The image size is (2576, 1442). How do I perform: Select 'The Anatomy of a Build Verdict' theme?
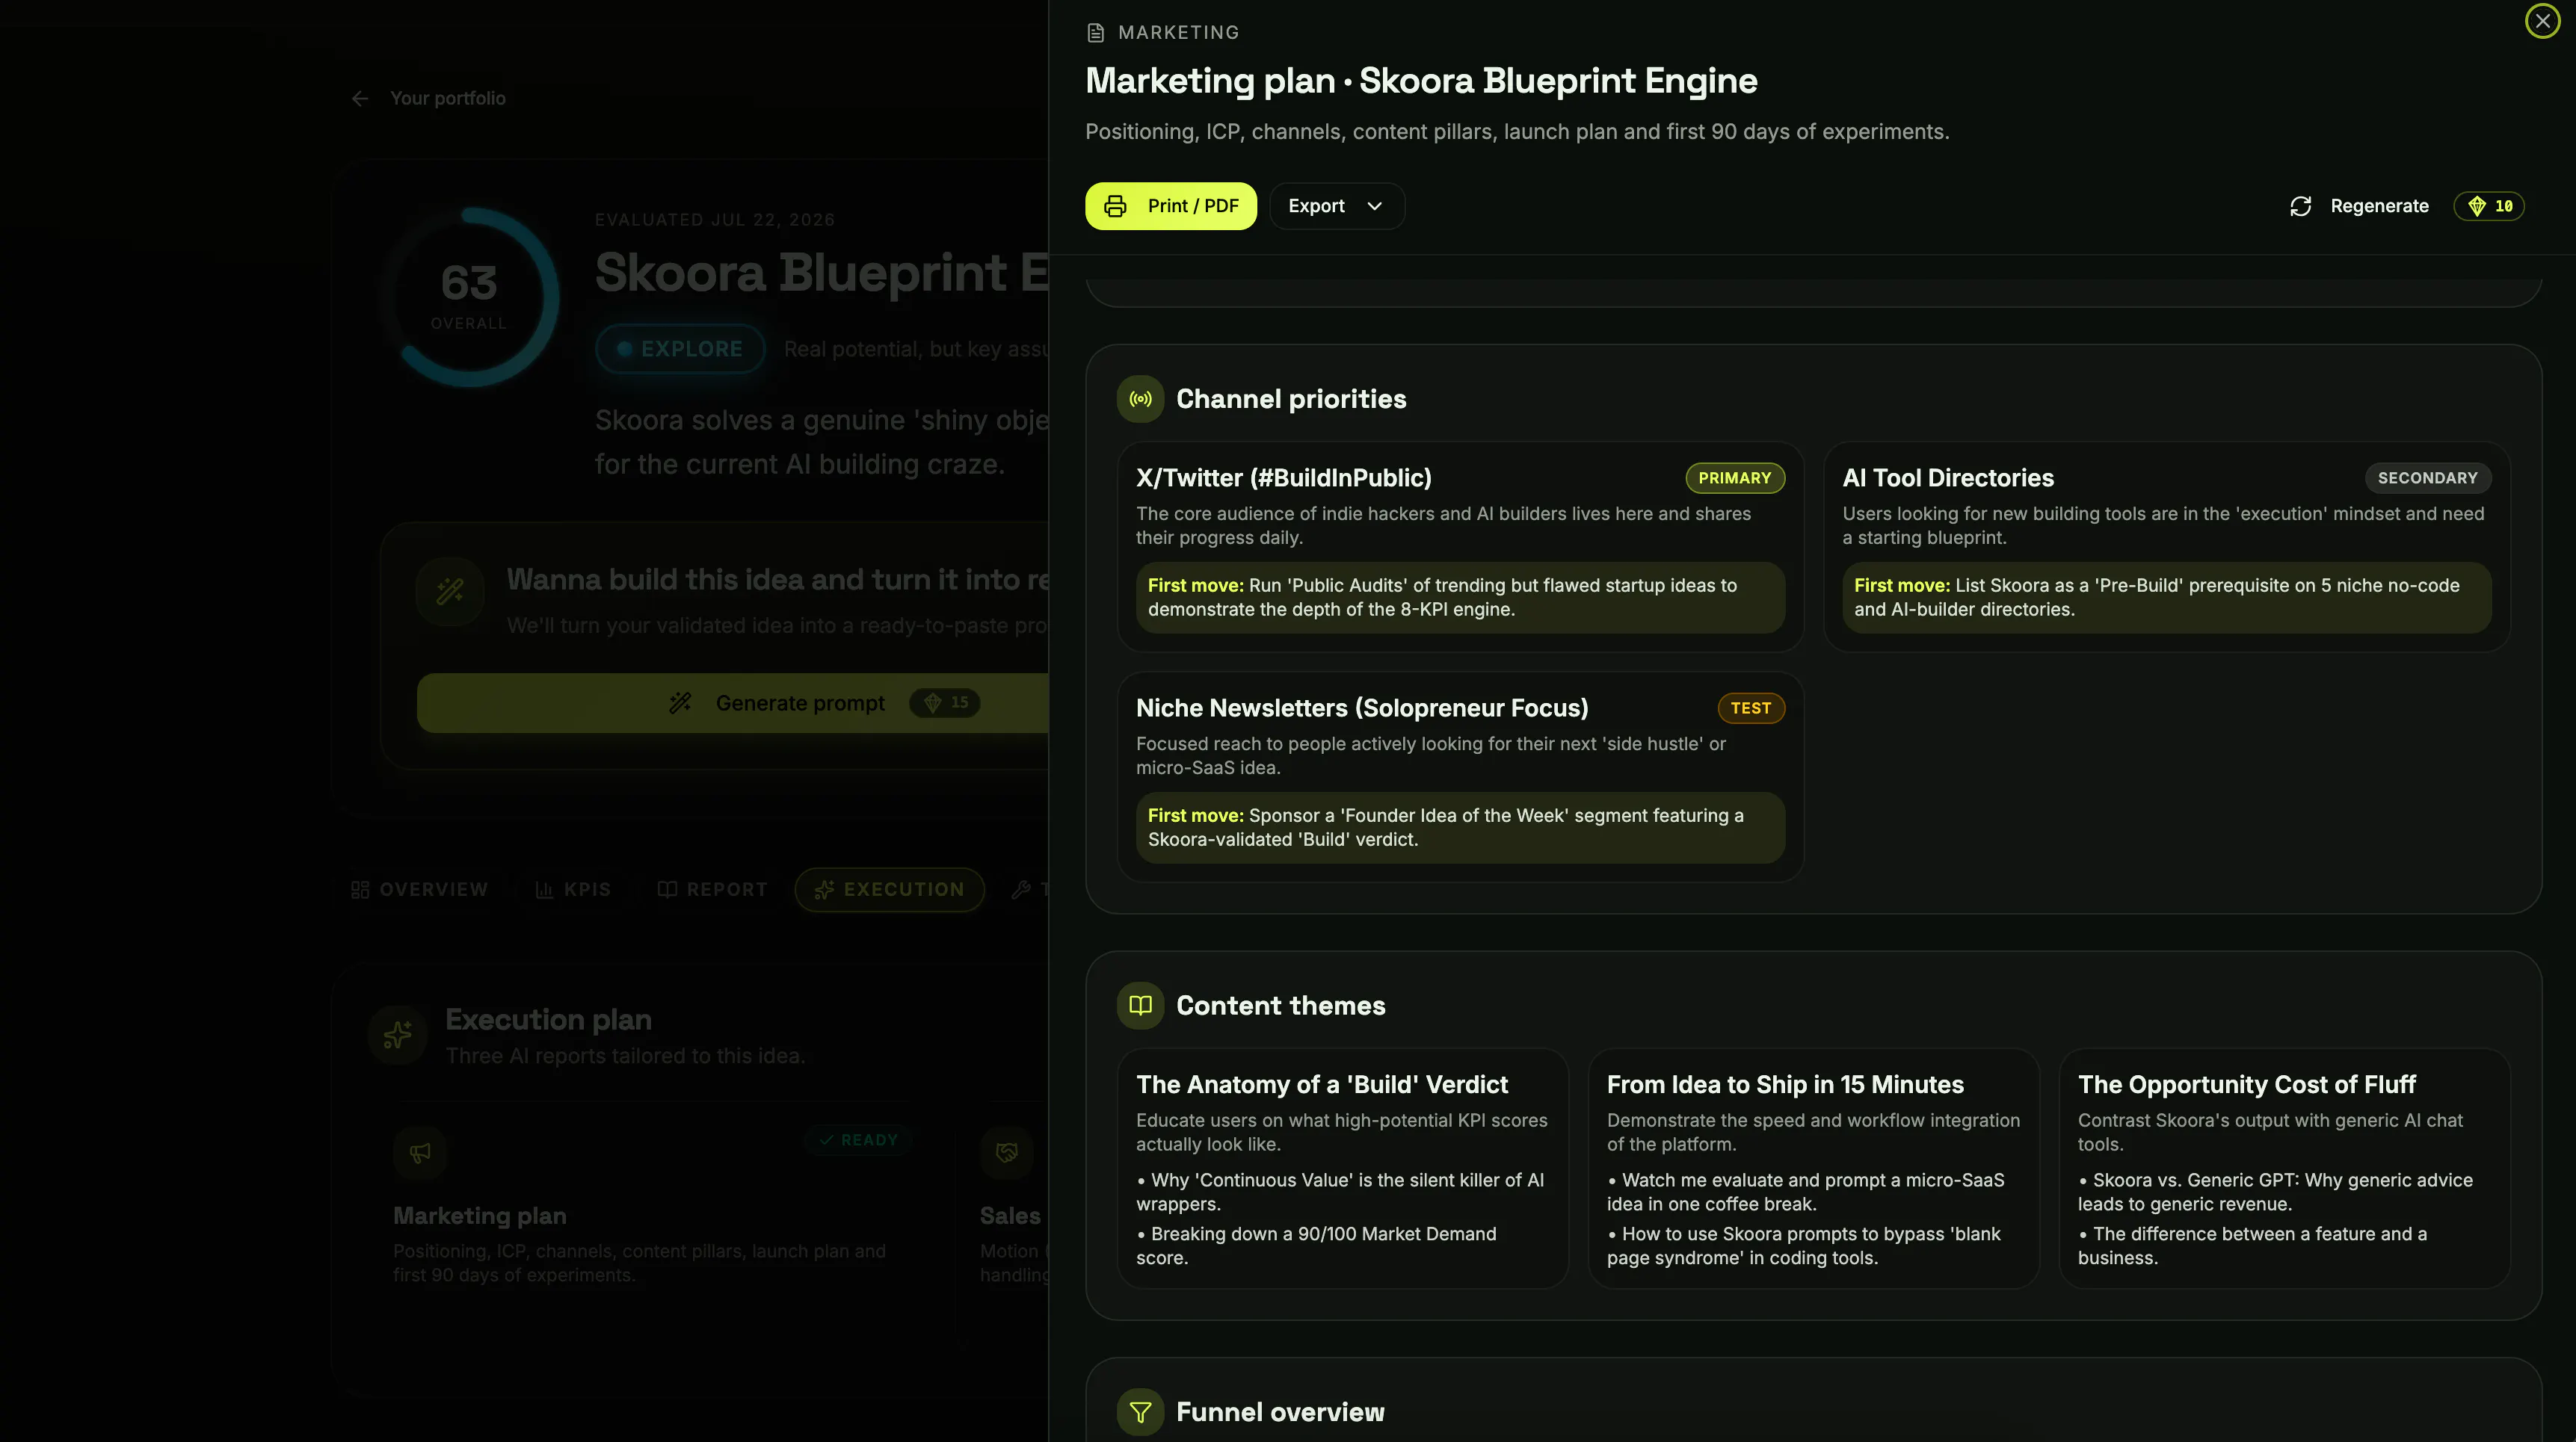pyautogui.click(x=1322, y=1084)
